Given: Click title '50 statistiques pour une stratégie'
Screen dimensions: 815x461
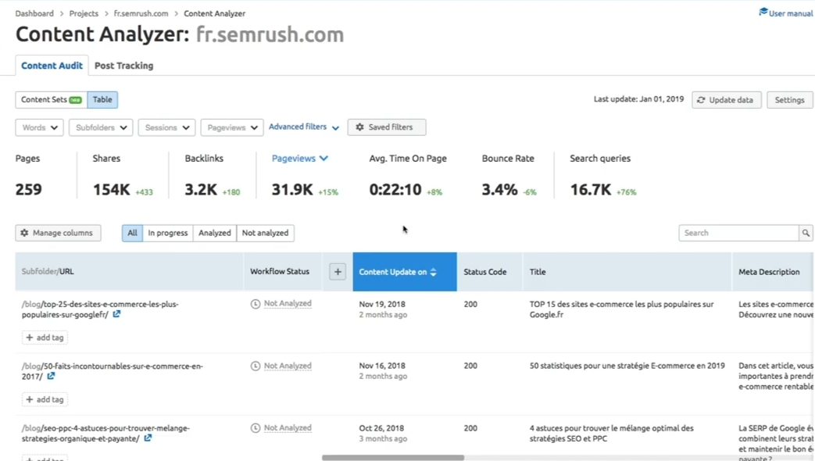Looking at the screenshot, I should 627,366.
